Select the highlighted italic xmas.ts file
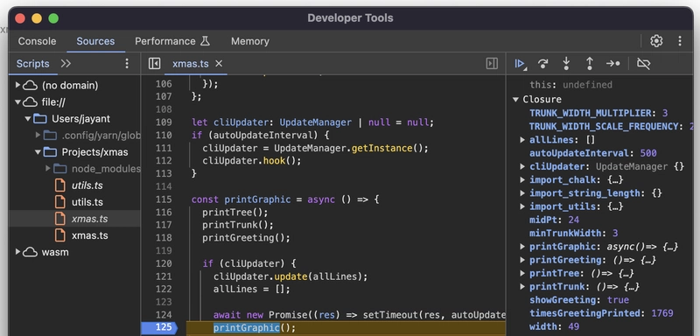Image resolution: width=700 pixels, height=336 pixels. pyautogui.click(x=89, y=219)
